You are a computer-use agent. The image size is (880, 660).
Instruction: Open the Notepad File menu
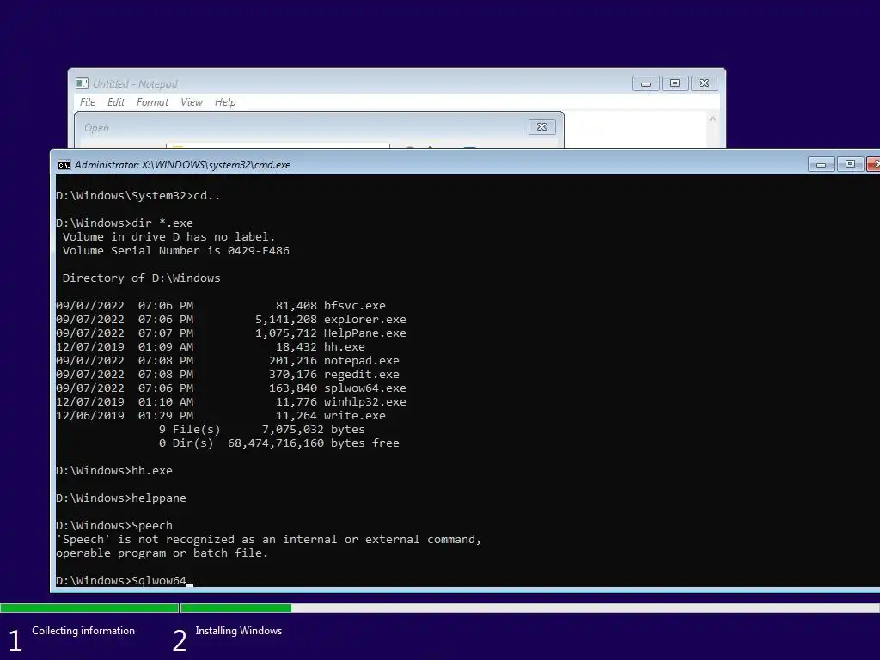click(x=88, y=102)
